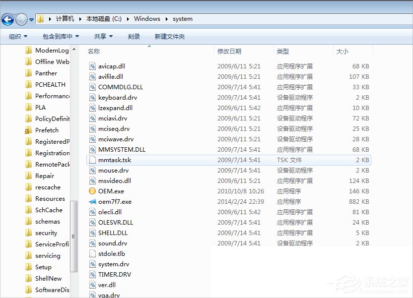
Task: Select the MMSYSTEM.DLL file icon
Action: coord(93,149)
